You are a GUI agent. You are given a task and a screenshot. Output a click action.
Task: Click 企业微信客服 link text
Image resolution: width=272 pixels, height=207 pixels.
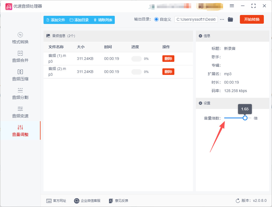tap(91, 201)
